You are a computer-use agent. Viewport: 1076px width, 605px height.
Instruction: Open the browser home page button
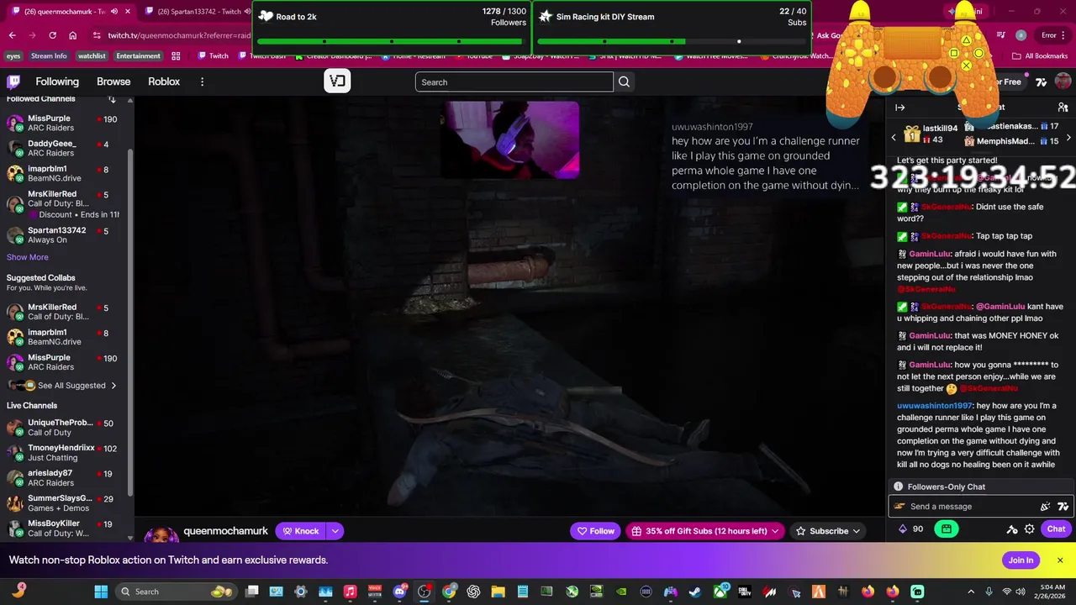[x=73, y=35]
